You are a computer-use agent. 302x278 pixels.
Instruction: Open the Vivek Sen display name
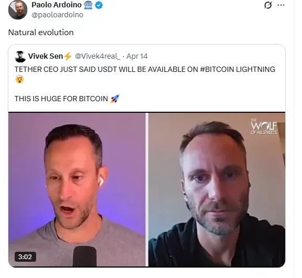(x=46, y=56)
